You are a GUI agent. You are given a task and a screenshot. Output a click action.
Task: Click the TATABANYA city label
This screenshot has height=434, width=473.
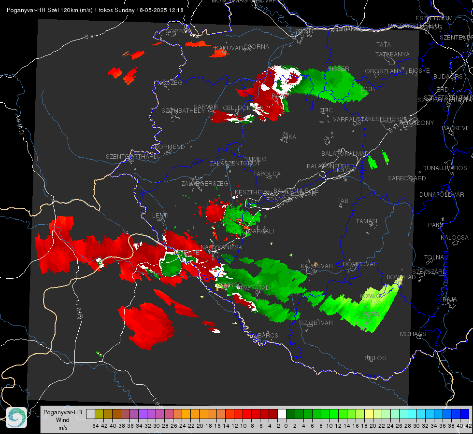[x=392, y=54]
